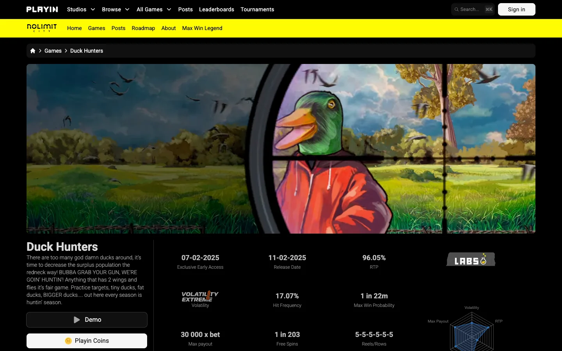Screen dimensions: 562x351
Task: Open the Nolimit City studio logo
Action: 42,28
